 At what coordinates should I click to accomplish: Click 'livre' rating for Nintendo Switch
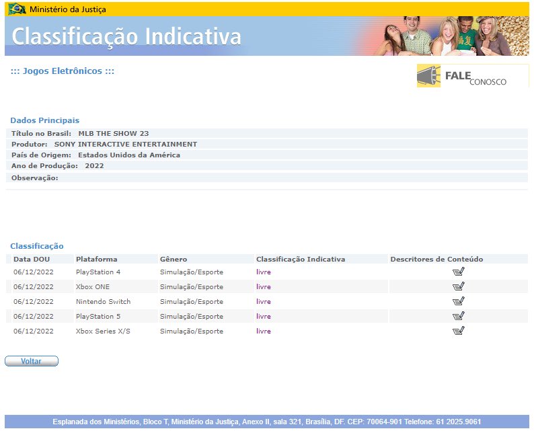[x=264, y=302]
